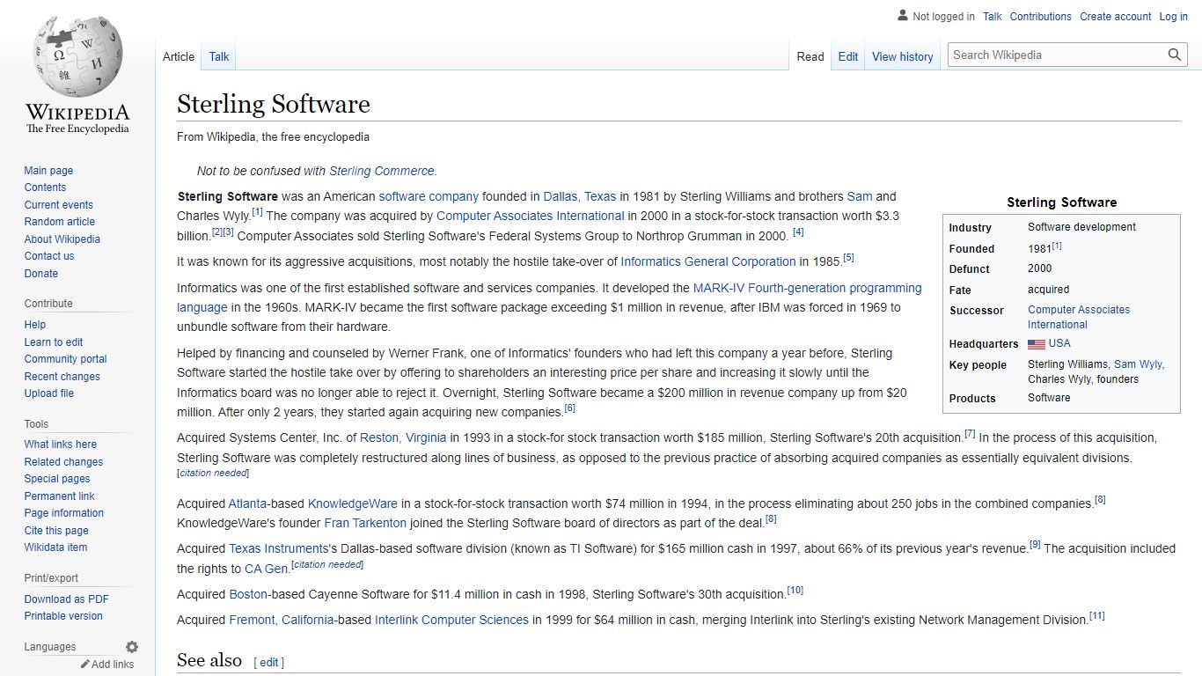Select the Read tab
The width and height of the screenshot is (1202, 676).
[810, 56]
